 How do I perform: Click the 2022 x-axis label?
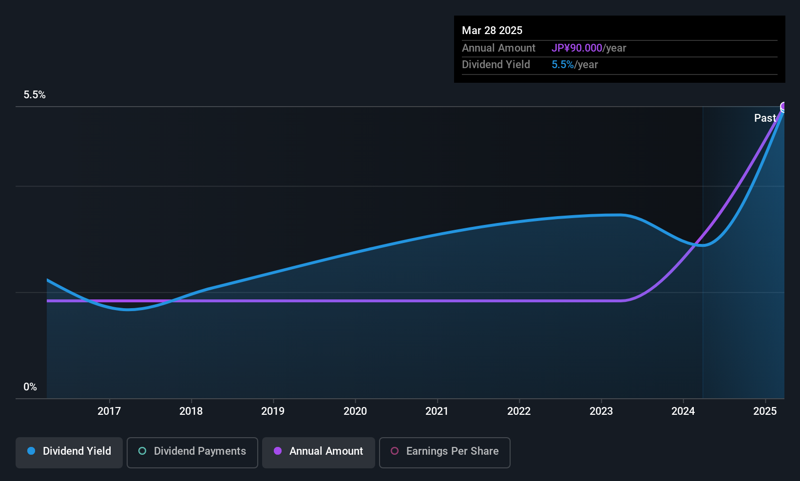point(519,411)
